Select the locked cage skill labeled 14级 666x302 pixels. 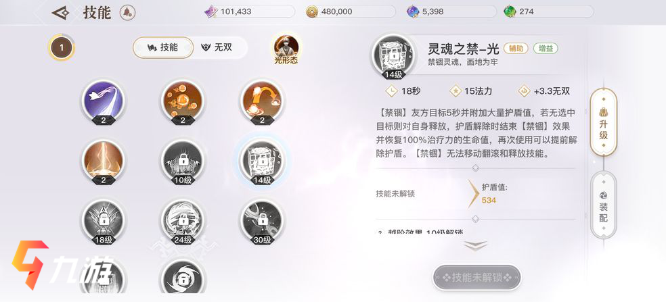[262, 161]
